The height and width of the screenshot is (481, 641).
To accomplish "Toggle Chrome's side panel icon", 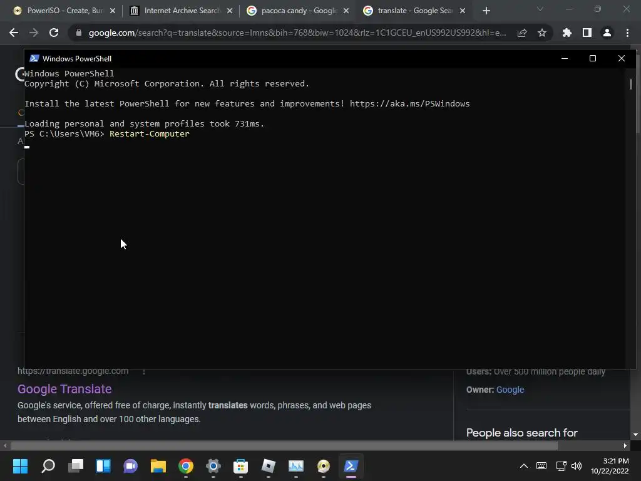I will tap(587, 33).
